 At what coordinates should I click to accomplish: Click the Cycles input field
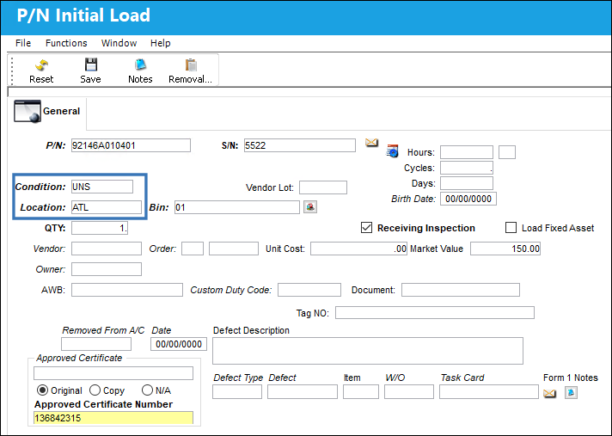click(x=467, y=168)
